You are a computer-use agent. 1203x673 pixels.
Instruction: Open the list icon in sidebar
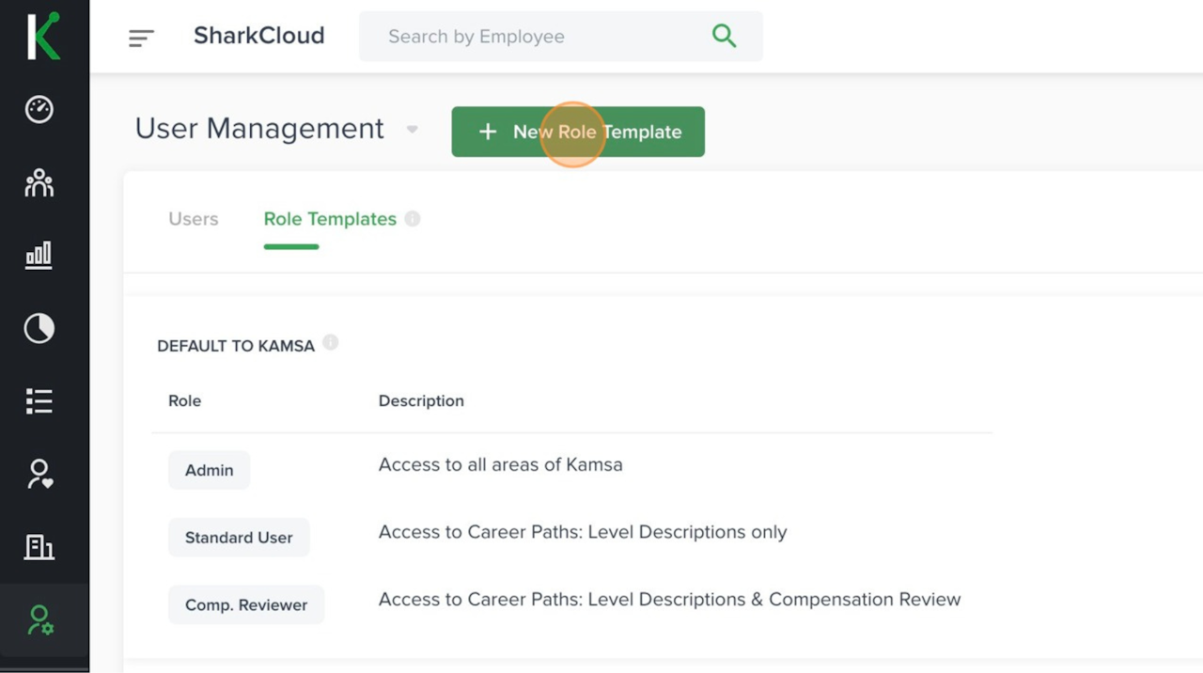pyautogui.click(x=39, y=401)
